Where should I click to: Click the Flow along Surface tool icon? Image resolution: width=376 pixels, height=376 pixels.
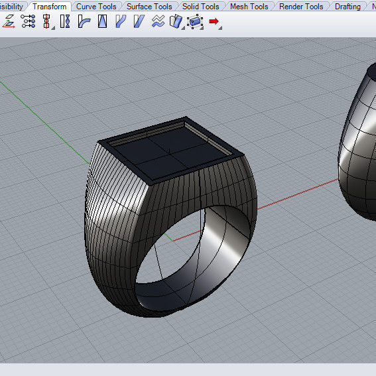point(176,21)
